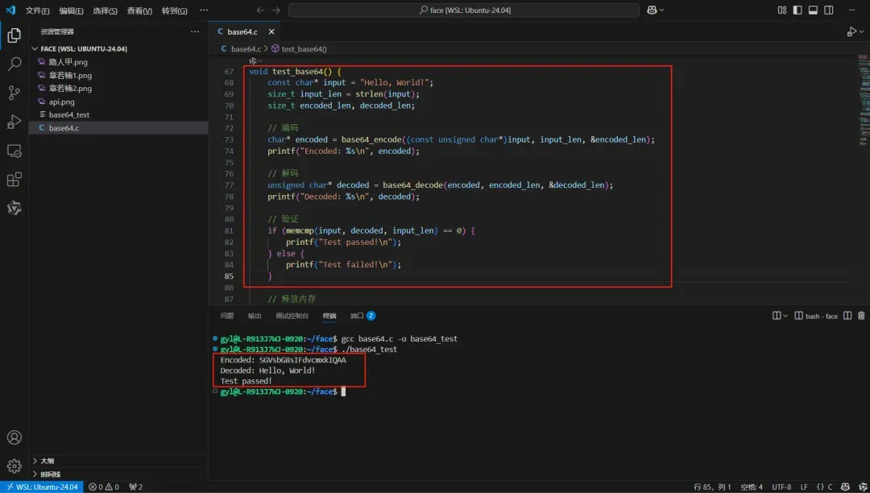Switch to the 问题 panel tab
Screen dimensions: 870x493
coord(227,316)
